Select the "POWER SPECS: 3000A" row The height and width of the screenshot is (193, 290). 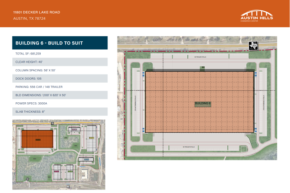(x=60, y=103)
